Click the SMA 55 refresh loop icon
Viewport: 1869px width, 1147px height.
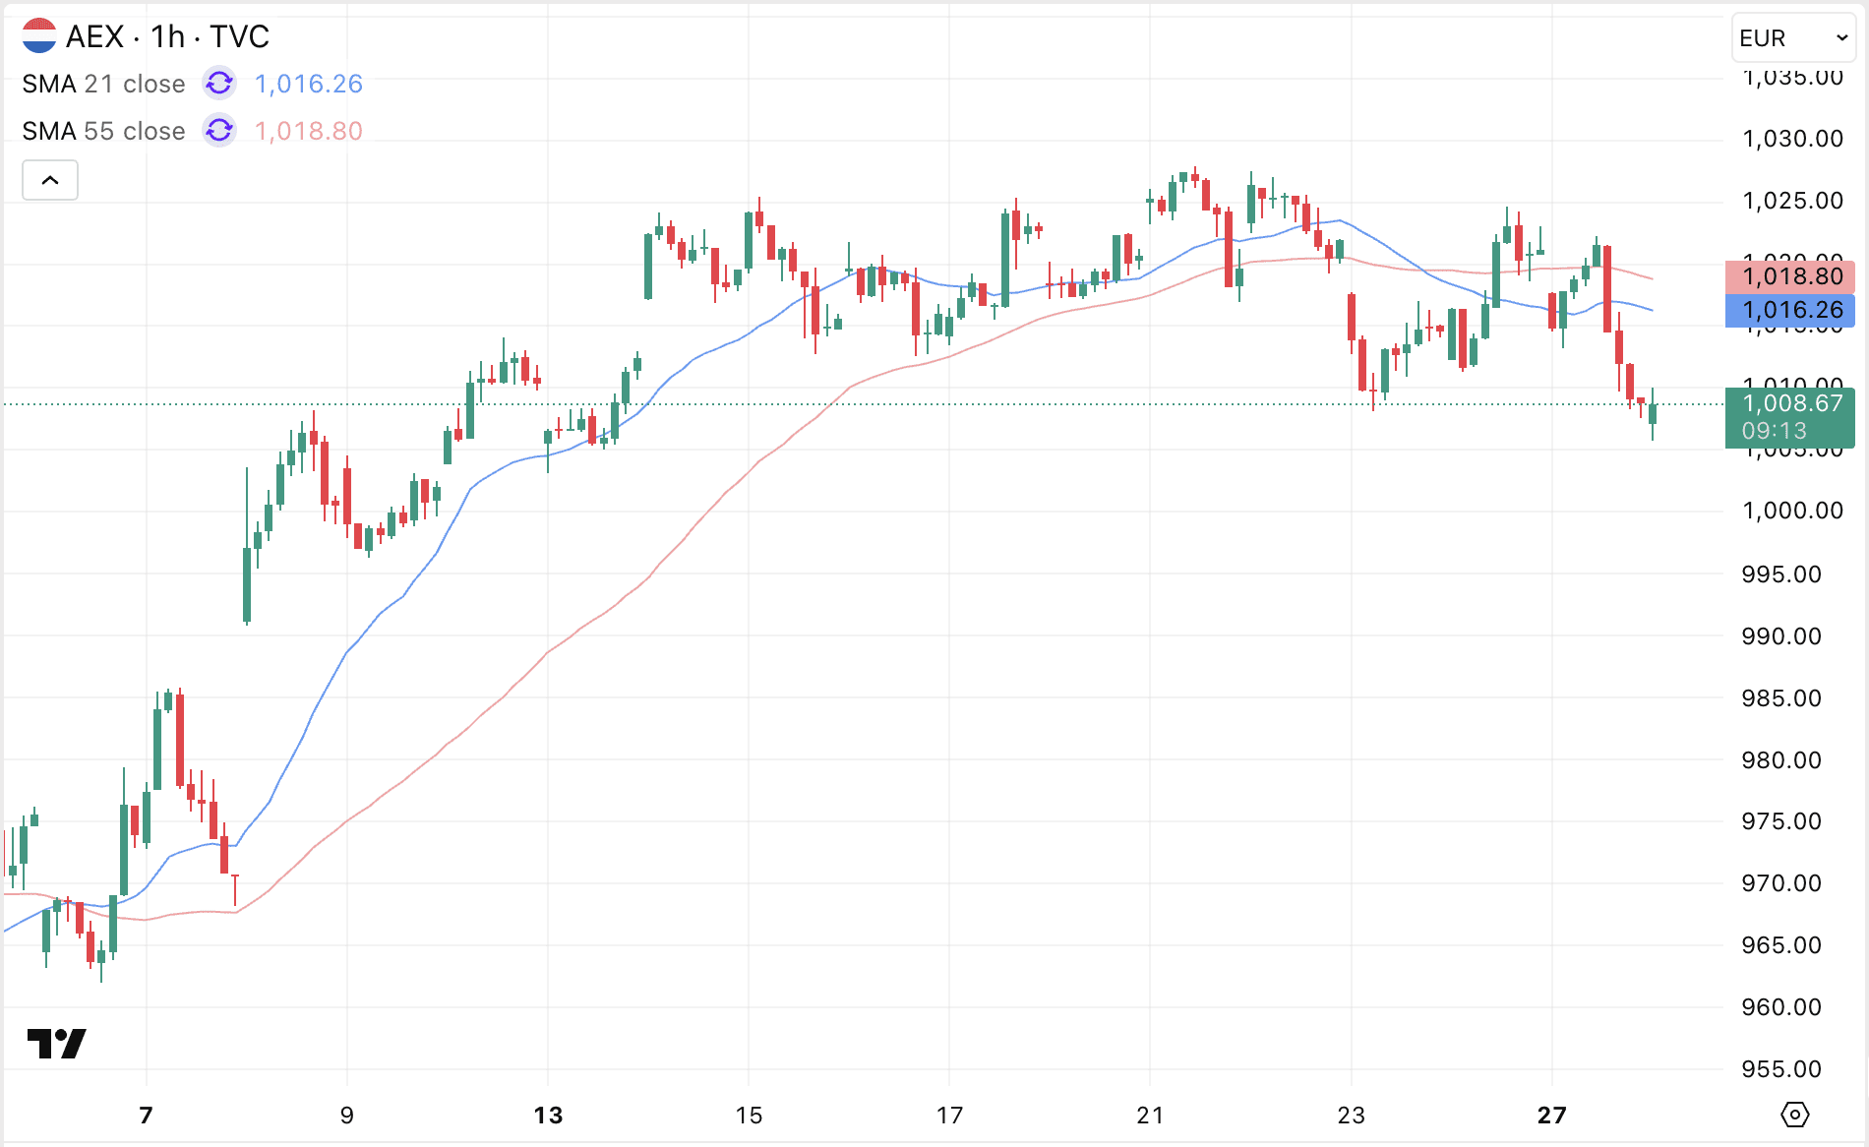click(x=218, y=130)
